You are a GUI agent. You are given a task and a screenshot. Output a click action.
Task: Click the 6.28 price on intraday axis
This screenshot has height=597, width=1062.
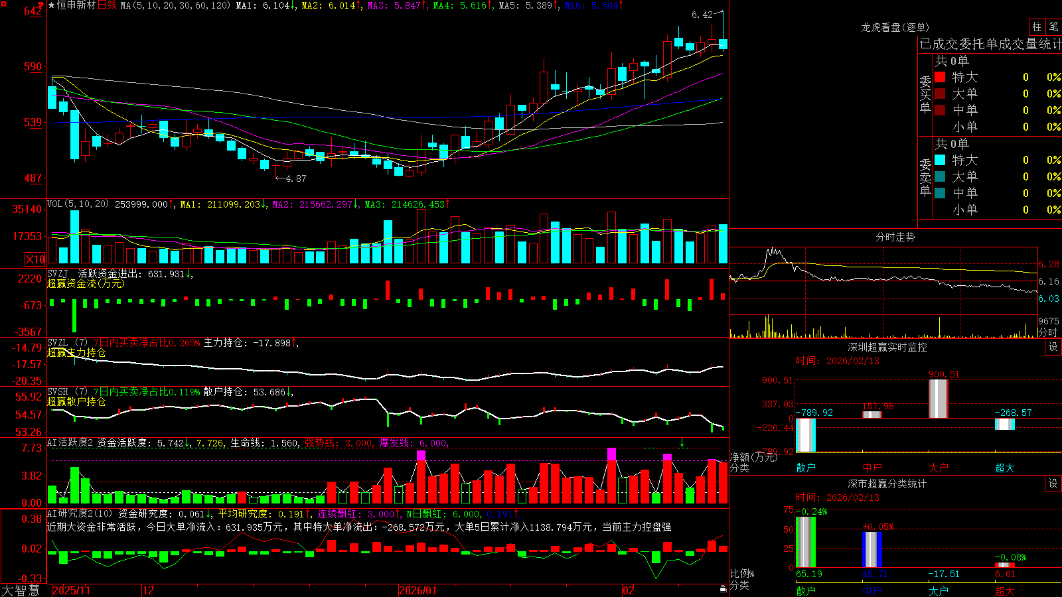1049,264
